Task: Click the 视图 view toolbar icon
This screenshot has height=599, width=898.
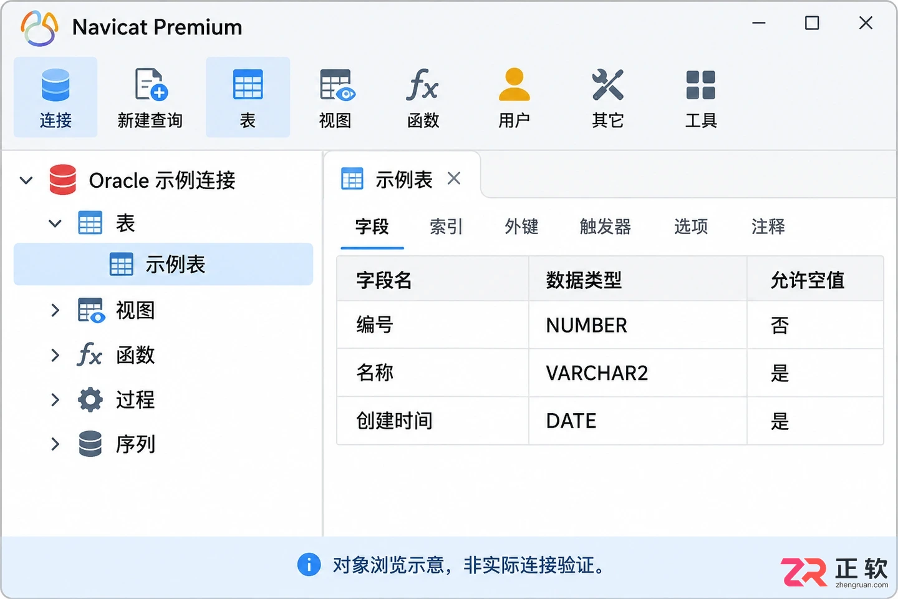Action: pos(337,85)
